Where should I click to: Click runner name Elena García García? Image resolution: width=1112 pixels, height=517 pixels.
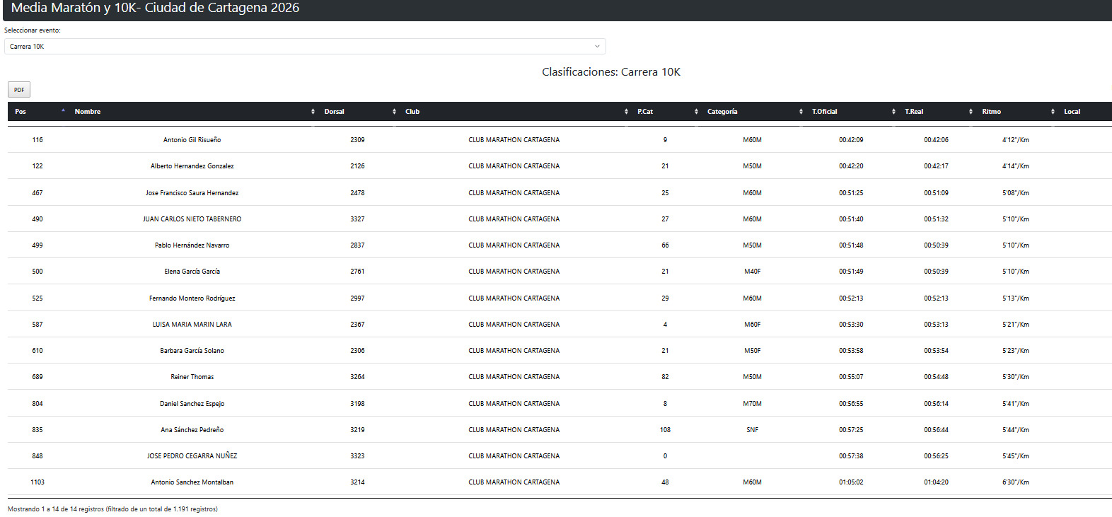(x=192, y=272)
